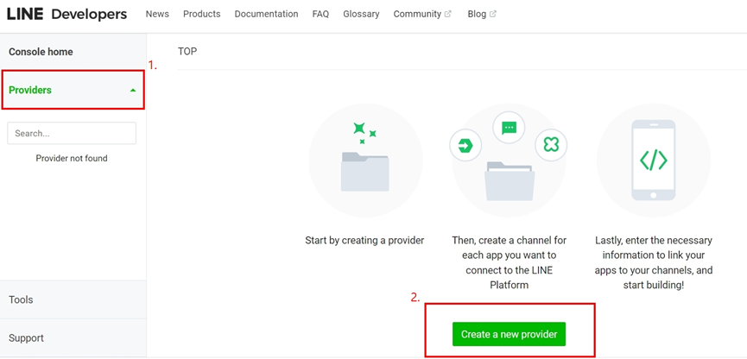Click 'Start by creating a provider' text
The width and height of the screenshot is (747, 359).
[364, 241]
